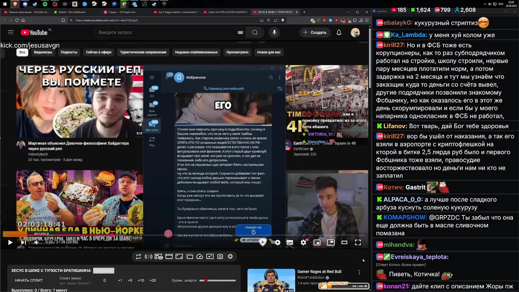Click the 'Копировать' button beside the title

pyautogui.click(x=103, y=271)
